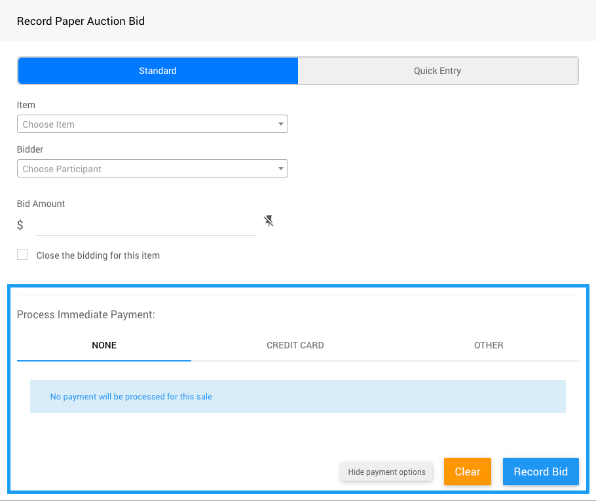
Task: Click the dollar sign before the bid field
Action: click(20, 225)
